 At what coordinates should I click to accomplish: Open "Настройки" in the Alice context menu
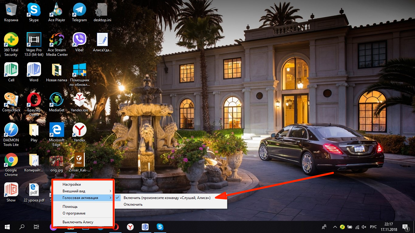pos(72,184)
